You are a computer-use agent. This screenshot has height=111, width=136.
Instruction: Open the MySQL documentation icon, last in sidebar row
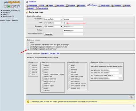pos(19,7)
